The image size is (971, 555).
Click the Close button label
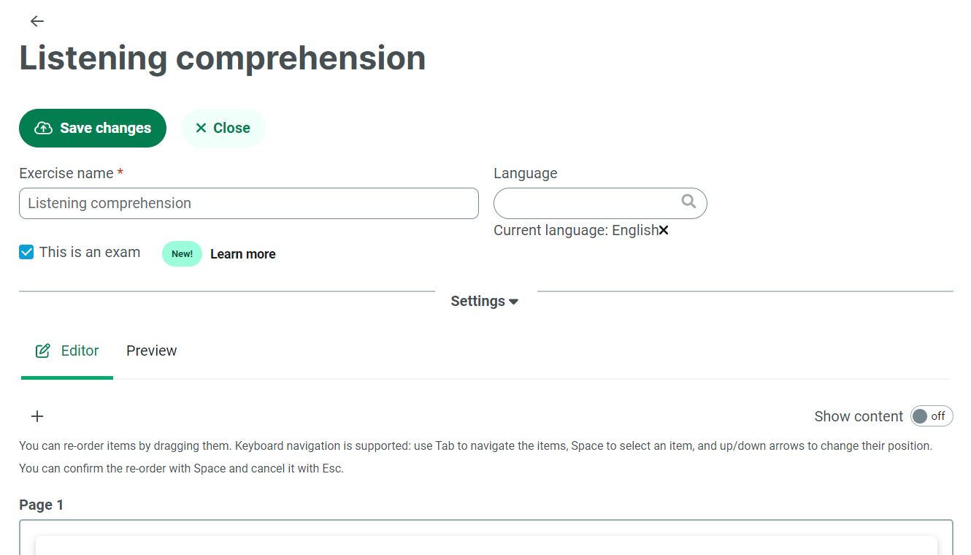click(x=231, y=129)
